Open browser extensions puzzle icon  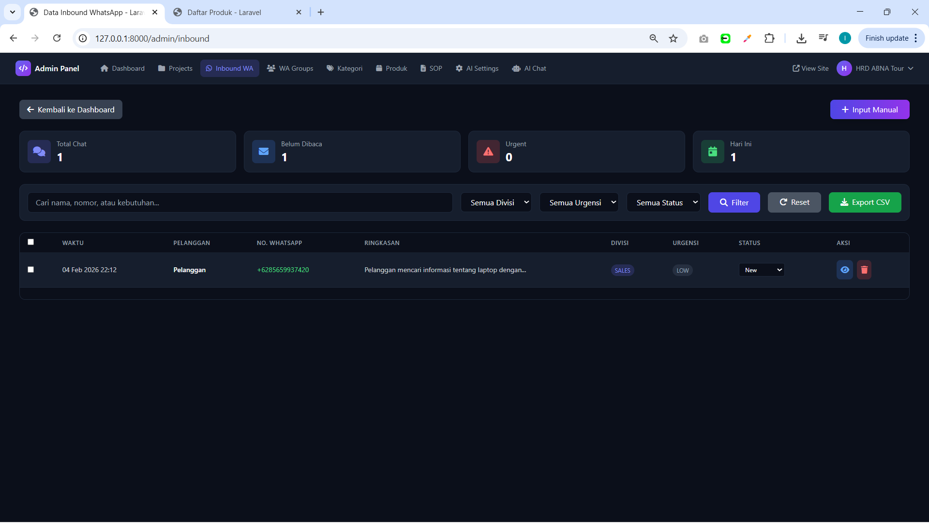click(x=769, y=38)
